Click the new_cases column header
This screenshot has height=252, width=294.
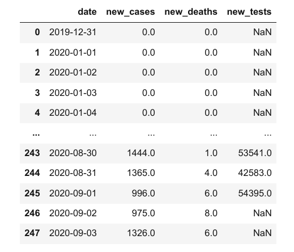click(130, 12)
